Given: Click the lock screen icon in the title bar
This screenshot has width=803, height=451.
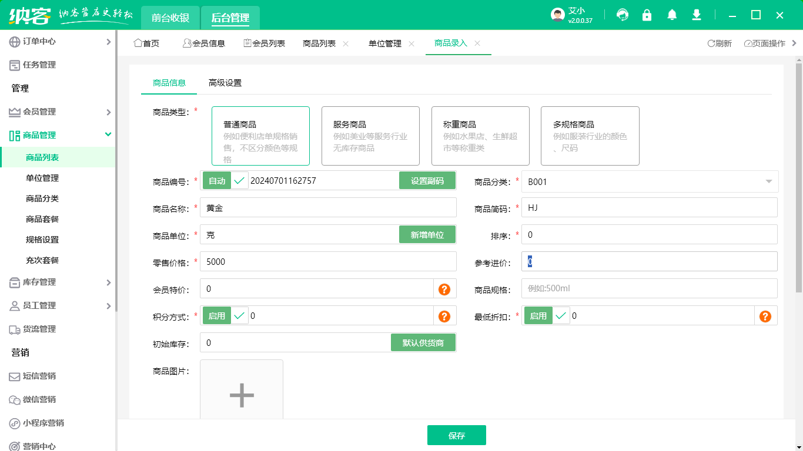Looking at the screenshot, I should pyautogui.click(x=647, y=15).
